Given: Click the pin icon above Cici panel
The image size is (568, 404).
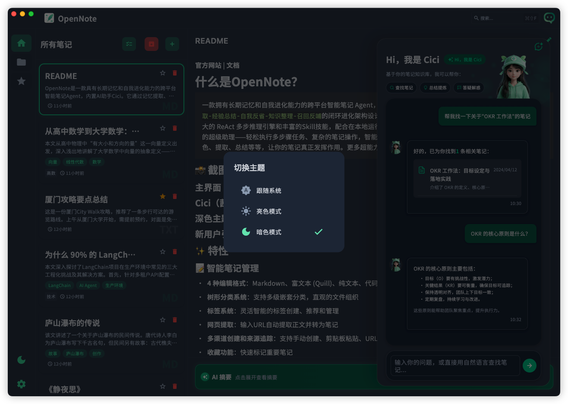Looking at the screenshot, I should 549,39.
